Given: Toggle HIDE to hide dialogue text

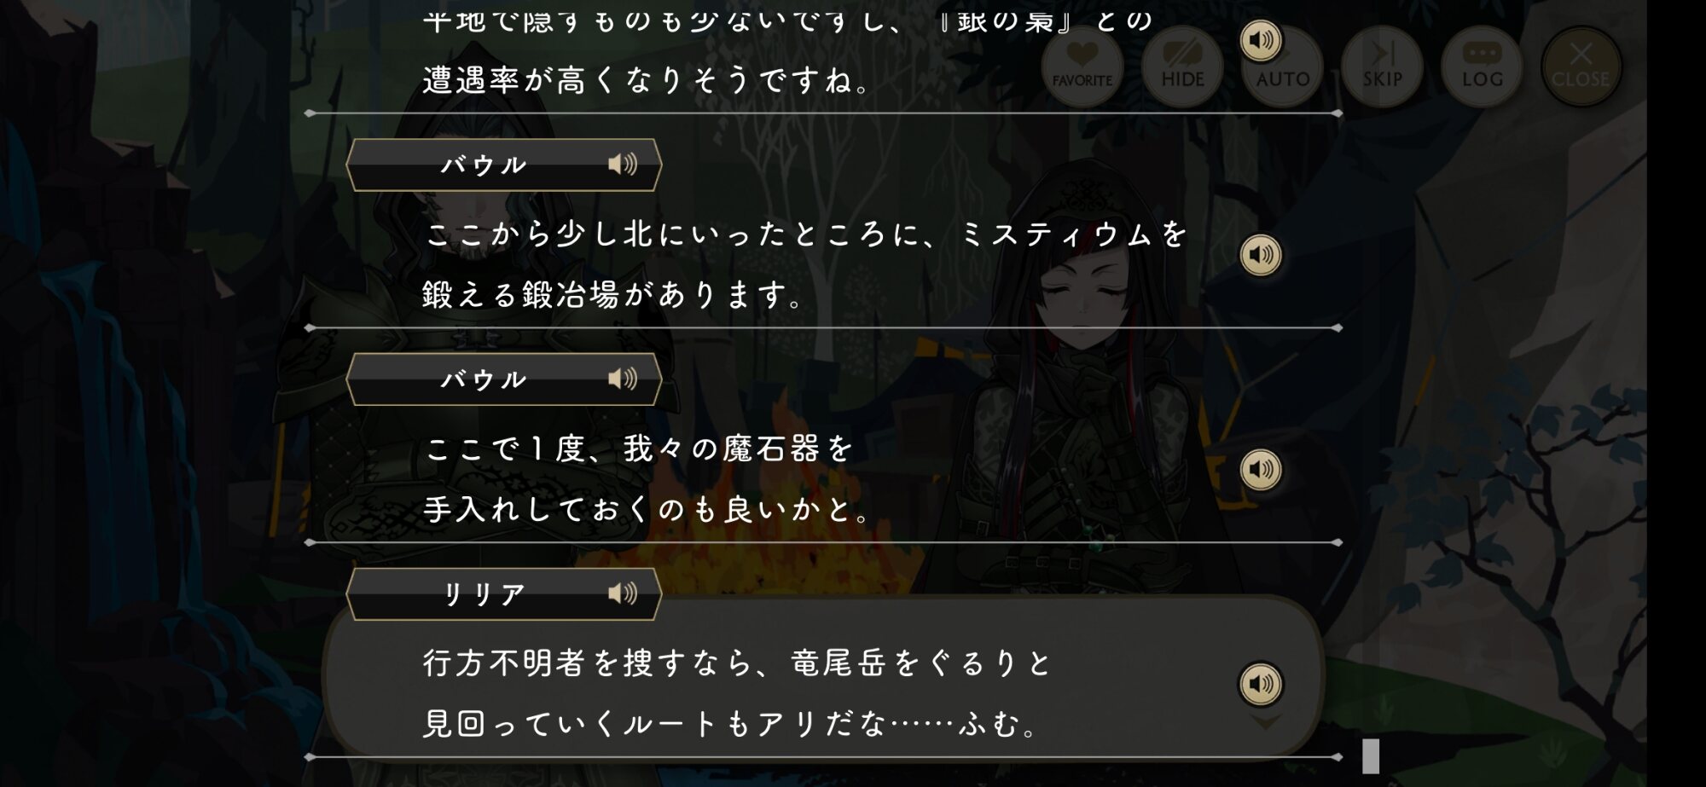Looking at the screenshot, I should [x=1182, y=67].
